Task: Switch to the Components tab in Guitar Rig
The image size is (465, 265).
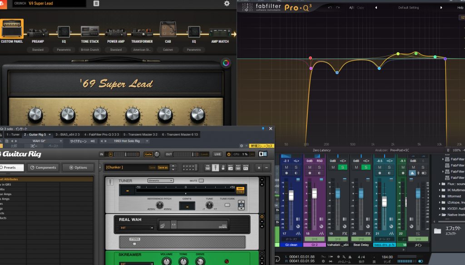Action: [43, 167]
